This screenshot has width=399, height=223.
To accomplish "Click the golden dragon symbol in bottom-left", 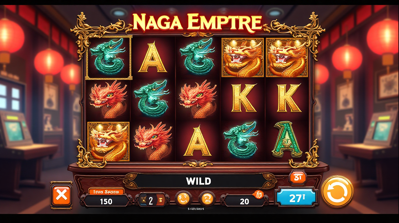I will [108, 141].
